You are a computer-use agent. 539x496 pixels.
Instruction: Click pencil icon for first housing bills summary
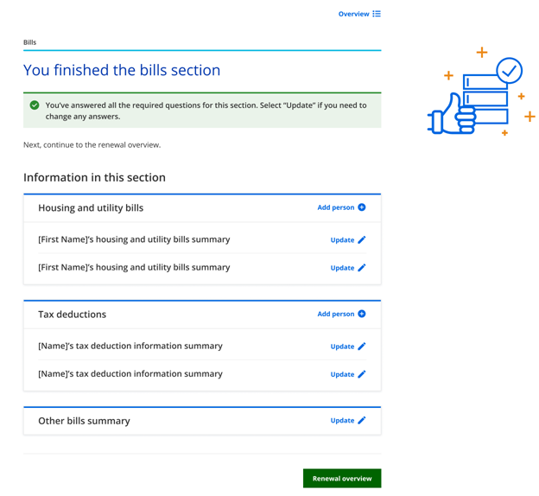tap(362, 240)
